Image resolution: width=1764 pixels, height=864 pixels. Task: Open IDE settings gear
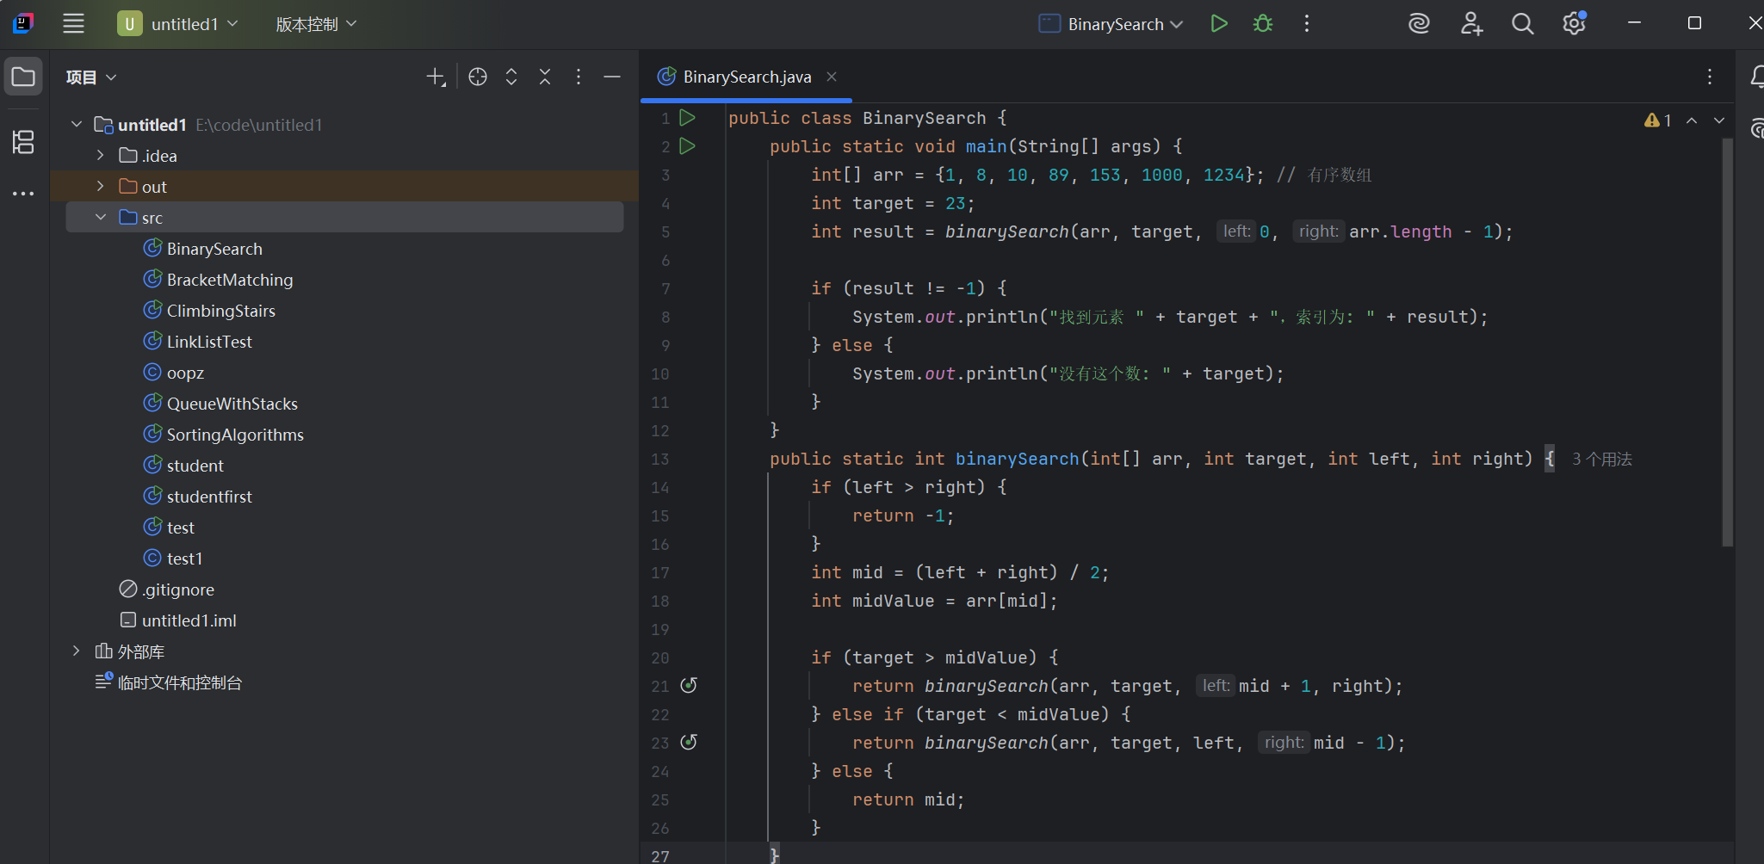click(1575, 24)
